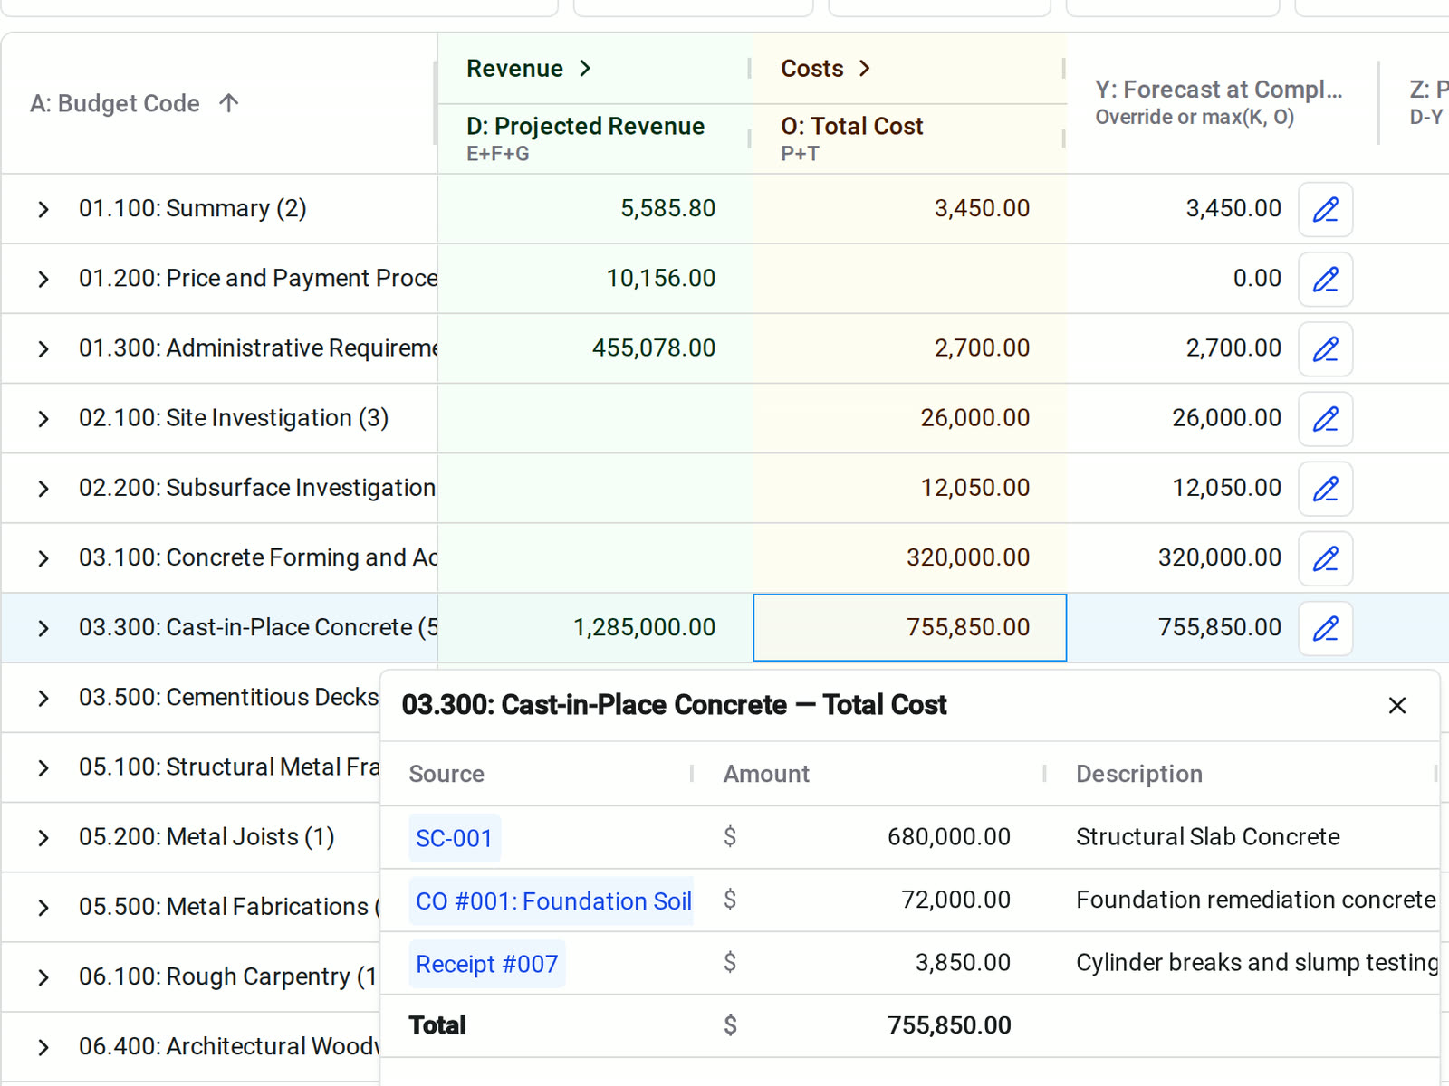1449x1086 pixels.
Task: Select the 320,000.00 Total Cost value
Action: [968, 557]
